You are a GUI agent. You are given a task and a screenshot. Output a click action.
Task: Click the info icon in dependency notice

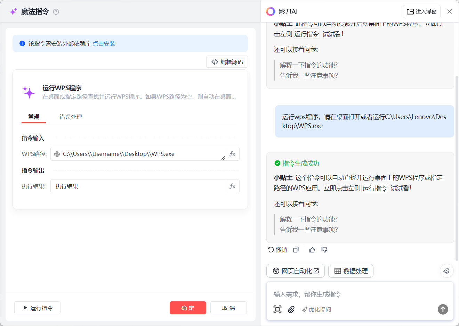coord(22,43)
